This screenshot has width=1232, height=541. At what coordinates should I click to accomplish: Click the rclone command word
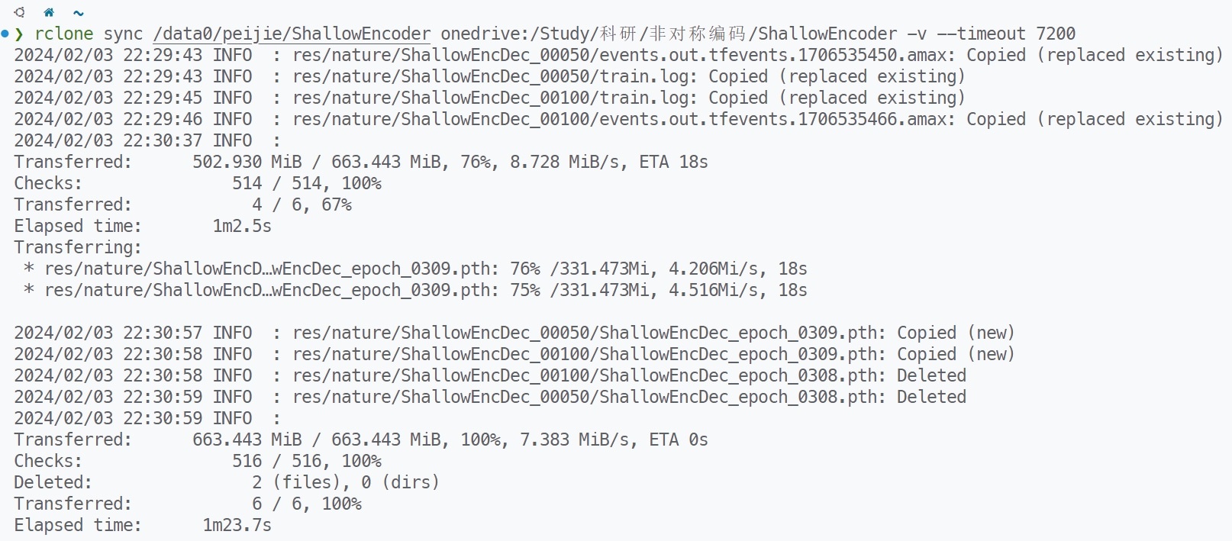point(64,34)
